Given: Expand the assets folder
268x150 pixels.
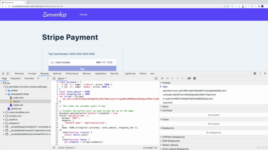Looking at the screenshot, I should coord(6,90).
